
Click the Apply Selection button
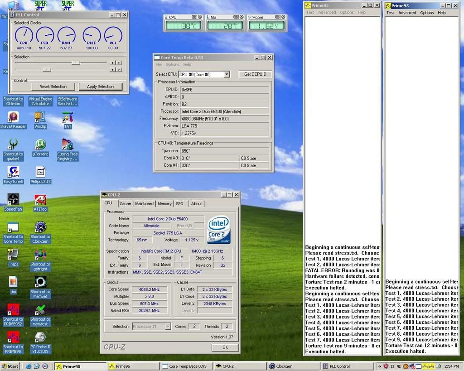click(x=100, y=87)
